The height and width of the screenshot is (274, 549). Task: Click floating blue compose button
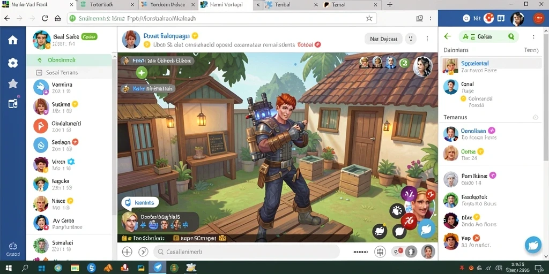tap(533, 244)
